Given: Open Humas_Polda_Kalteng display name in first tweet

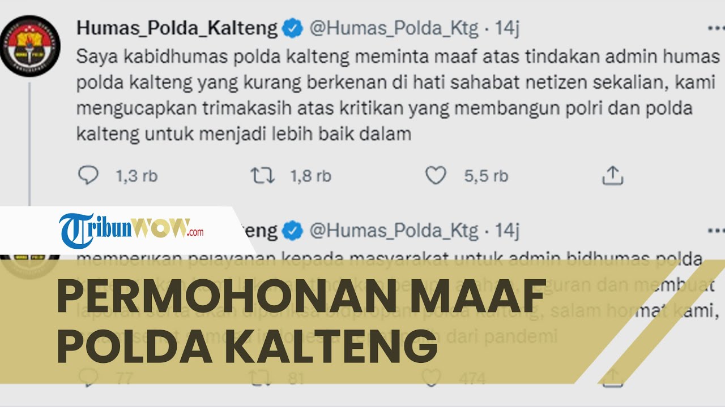Looking at the screenshot, I should (177, 28).
